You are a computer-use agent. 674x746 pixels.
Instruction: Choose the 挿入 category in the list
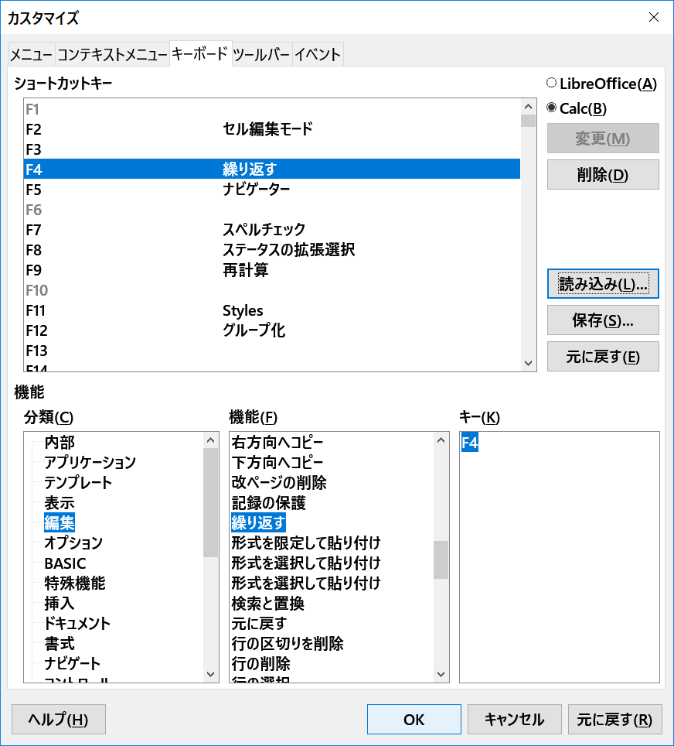[60, 603]
